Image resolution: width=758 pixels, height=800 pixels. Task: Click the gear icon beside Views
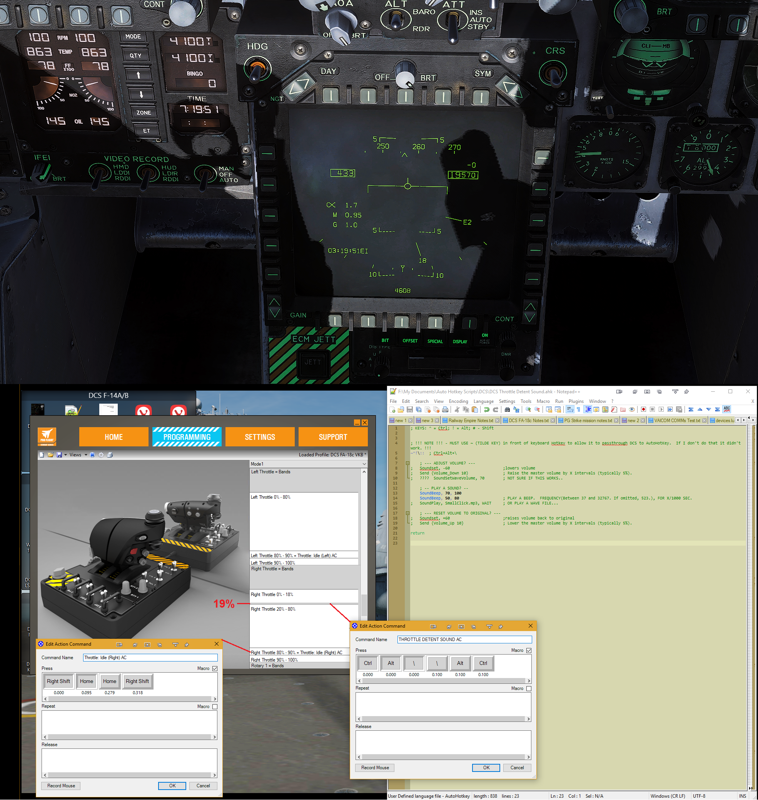pos(101,455)
